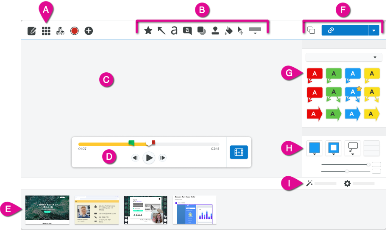Image resolution: width=387 pixels, height=230 pixels.
Task: Choose the yellow arrow-shaped callout style
Action: pos(372,114)
